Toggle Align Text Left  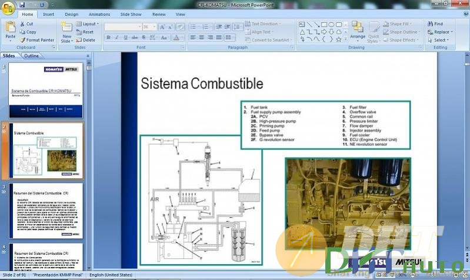pyautogui.click(x=193, y=38)
